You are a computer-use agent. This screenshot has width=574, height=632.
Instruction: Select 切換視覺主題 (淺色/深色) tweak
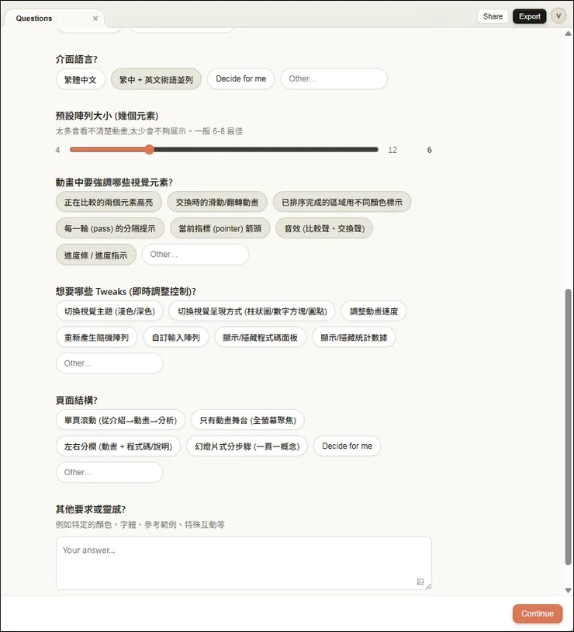[x=109, y=311]
